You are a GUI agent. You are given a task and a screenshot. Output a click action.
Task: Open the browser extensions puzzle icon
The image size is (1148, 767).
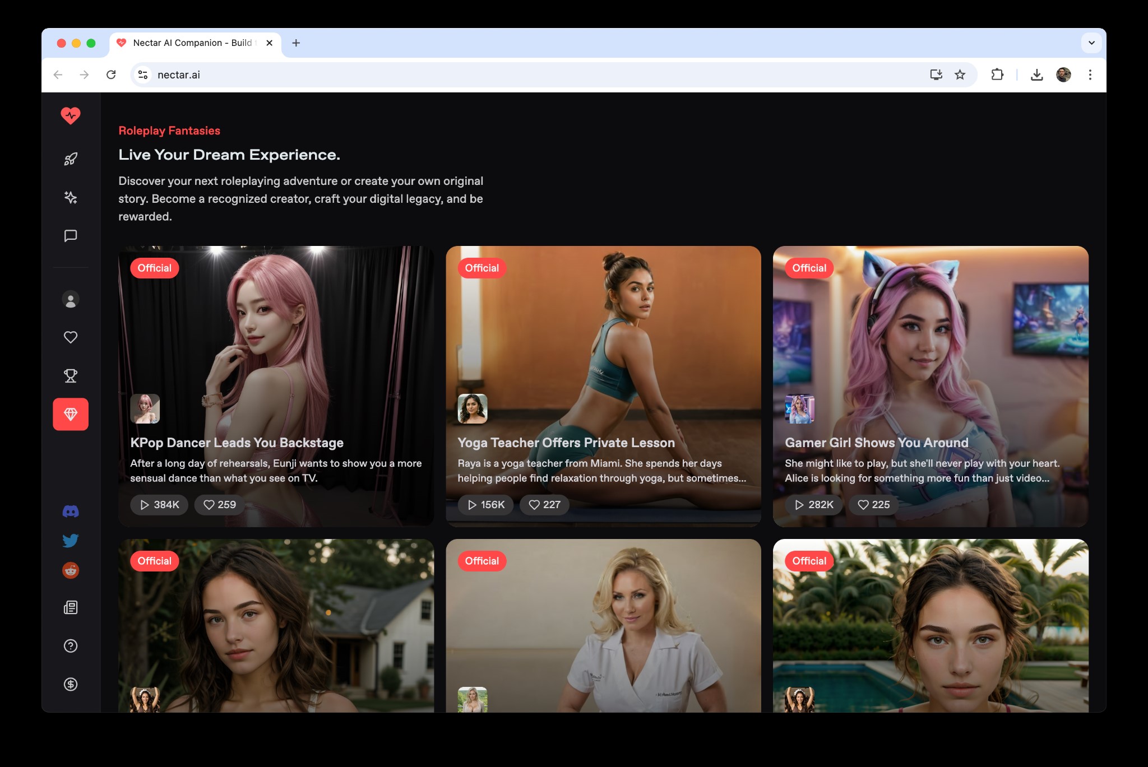pos(997,75)
